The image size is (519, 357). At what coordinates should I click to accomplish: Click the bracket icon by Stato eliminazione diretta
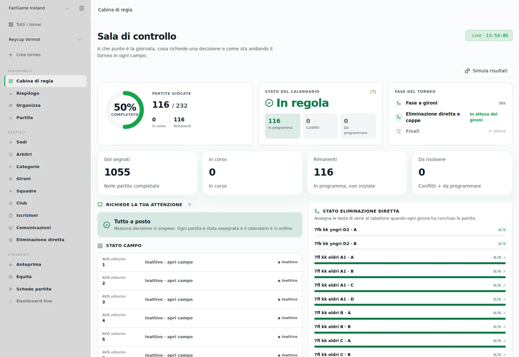pyautogui.click(x=317, y=211)
